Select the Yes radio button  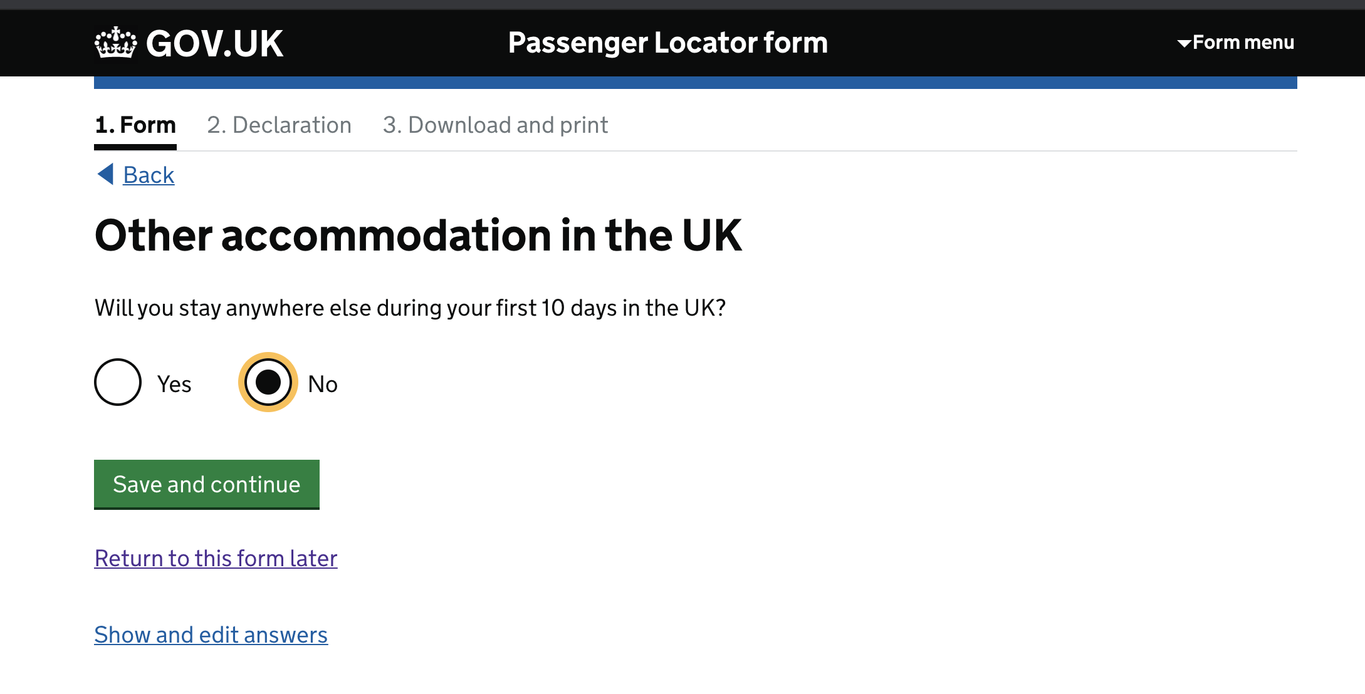tap(118, 382)
